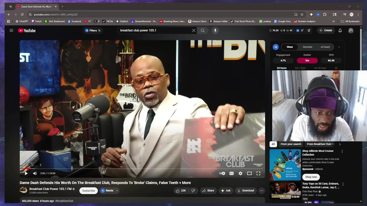Switch to Overview tab in vidIQ panel
Image resolution: width=367 pixels, height=206 pixels.
(307, 47)
